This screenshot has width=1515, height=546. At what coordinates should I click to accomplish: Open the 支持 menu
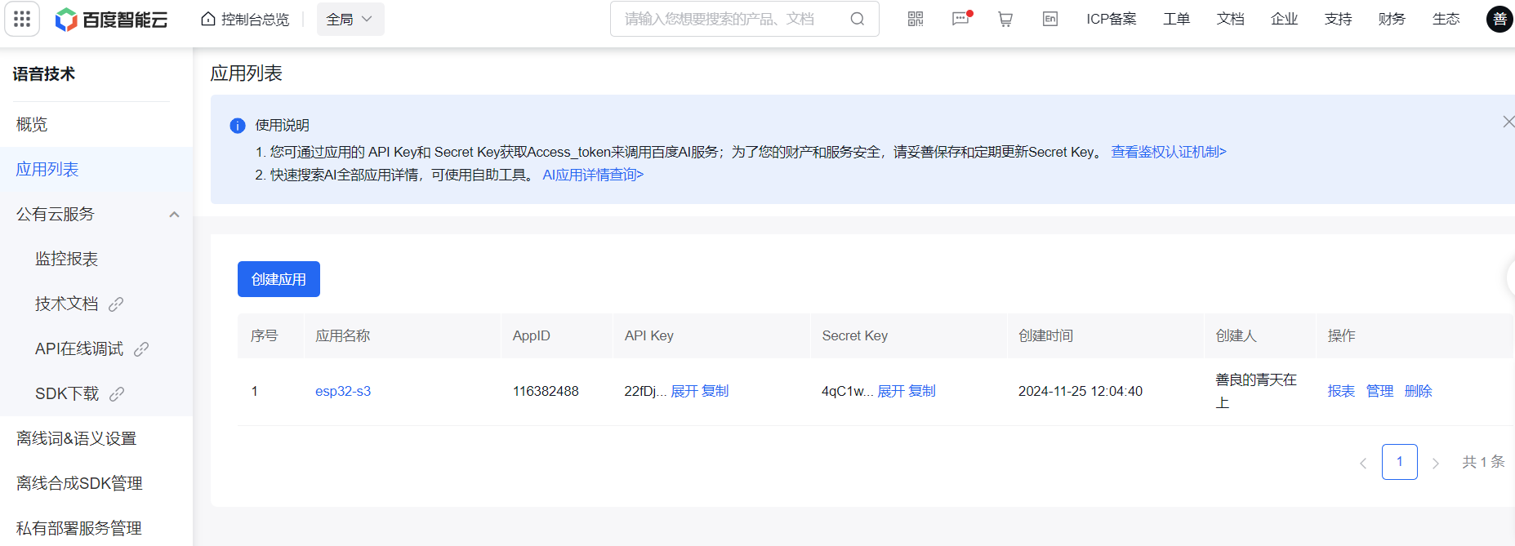pos(1338,19)
